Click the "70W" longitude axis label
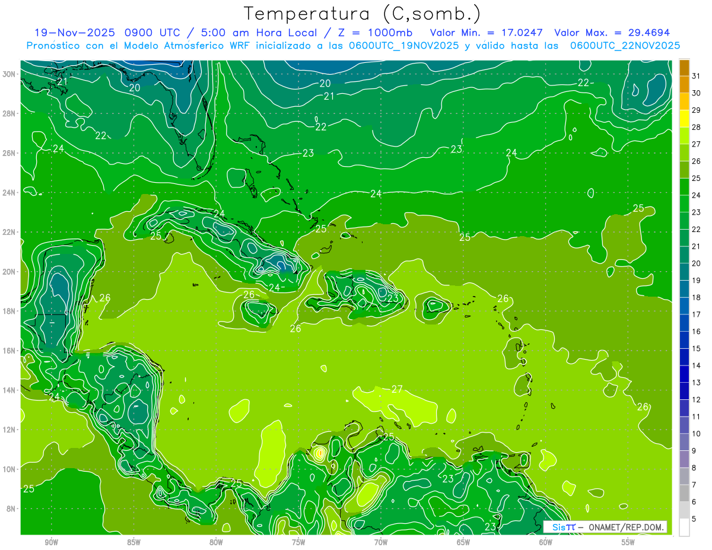Screen dimensions: 712x550 tap(381, 542)
